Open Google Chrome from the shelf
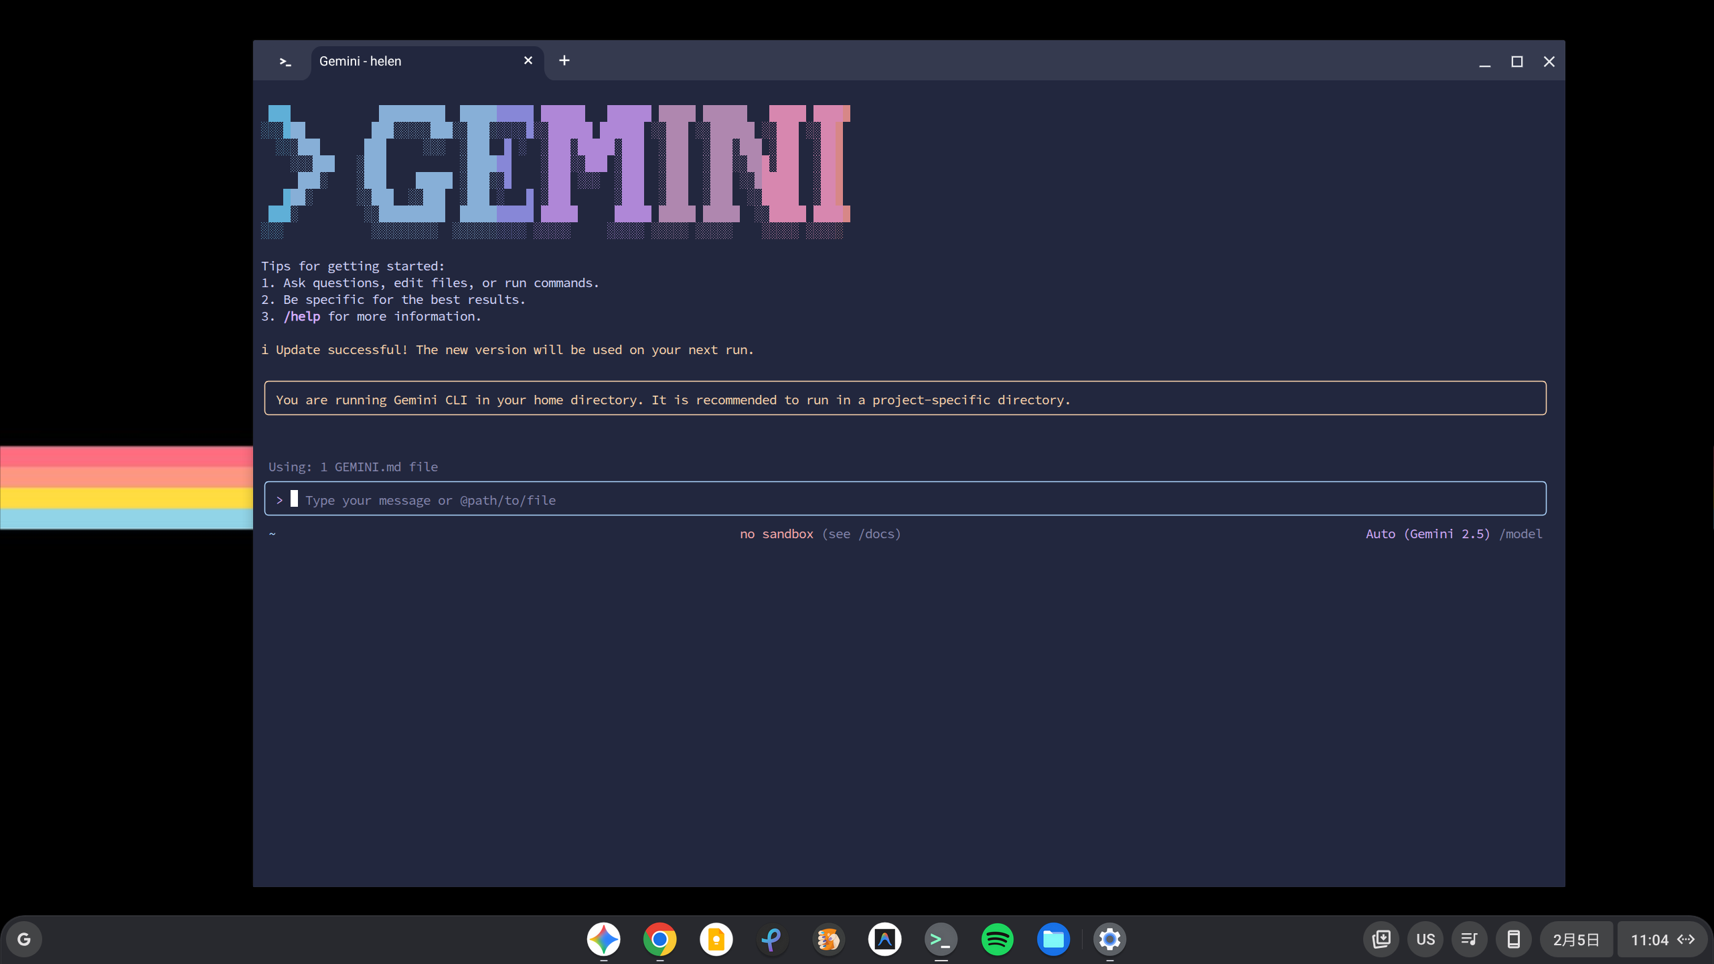This screenshot has height=964, width=1714. coord(659,939)
